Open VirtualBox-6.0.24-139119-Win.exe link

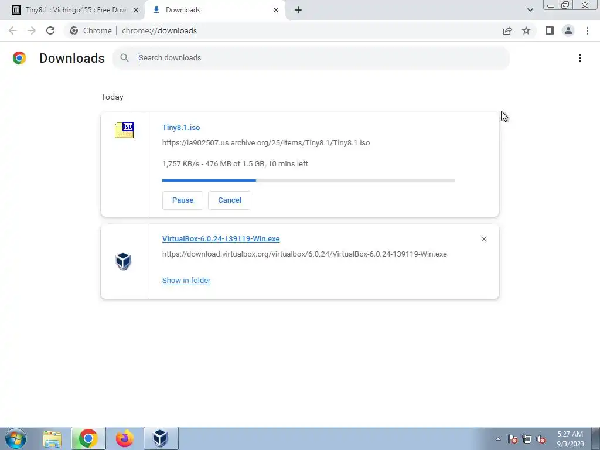click(x=221, y=239)
